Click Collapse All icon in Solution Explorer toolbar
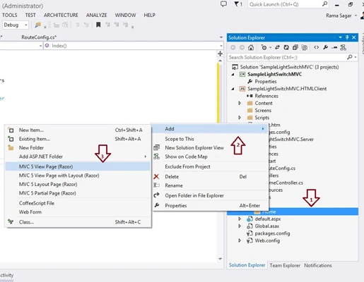 point(295,47)
